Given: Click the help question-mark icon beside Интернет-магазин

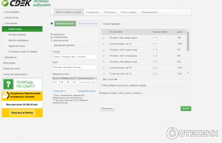Looking at the screenshot, I should click(x=52, y=24).
